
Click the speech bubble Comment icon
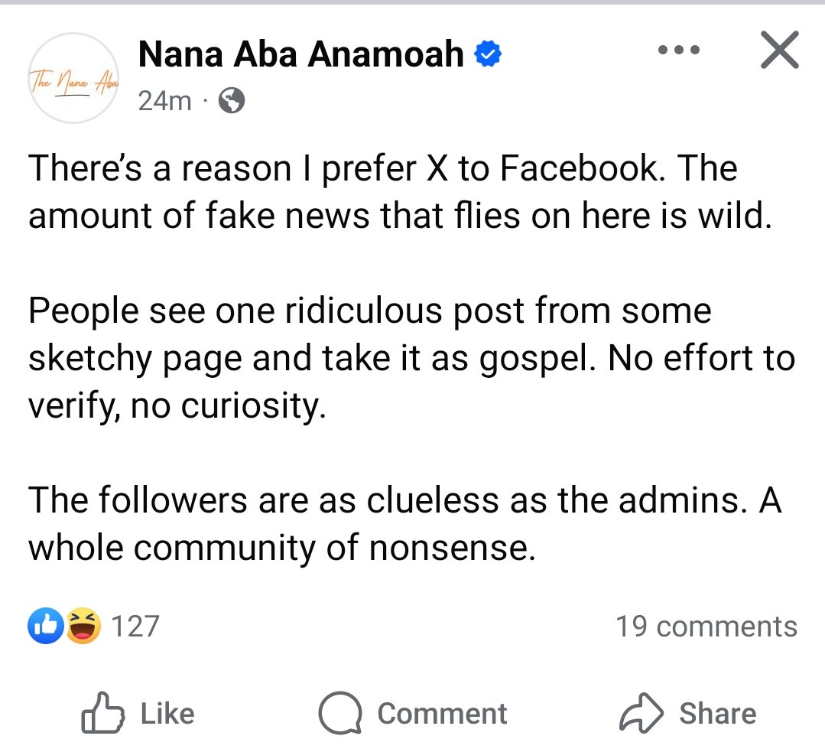point(339,714)
